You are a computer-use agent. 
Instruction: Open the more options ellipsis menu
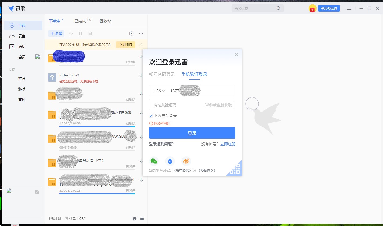click(x=141, y=33)
